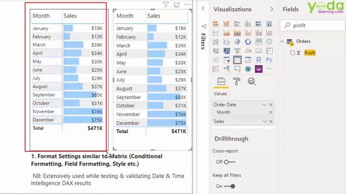Select the R script visual
Image resolution: width=346 pixels, height=194 pixels.
pyautogui.click(x=258, y=60)
